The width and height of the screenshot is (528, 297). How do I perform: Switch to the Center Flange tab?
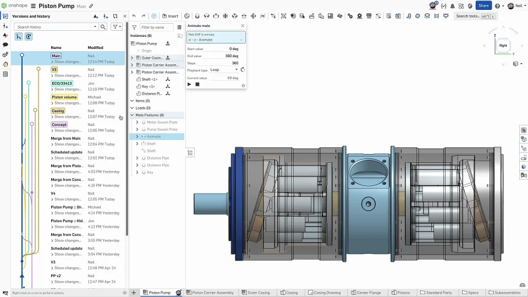tap(366, 293)
